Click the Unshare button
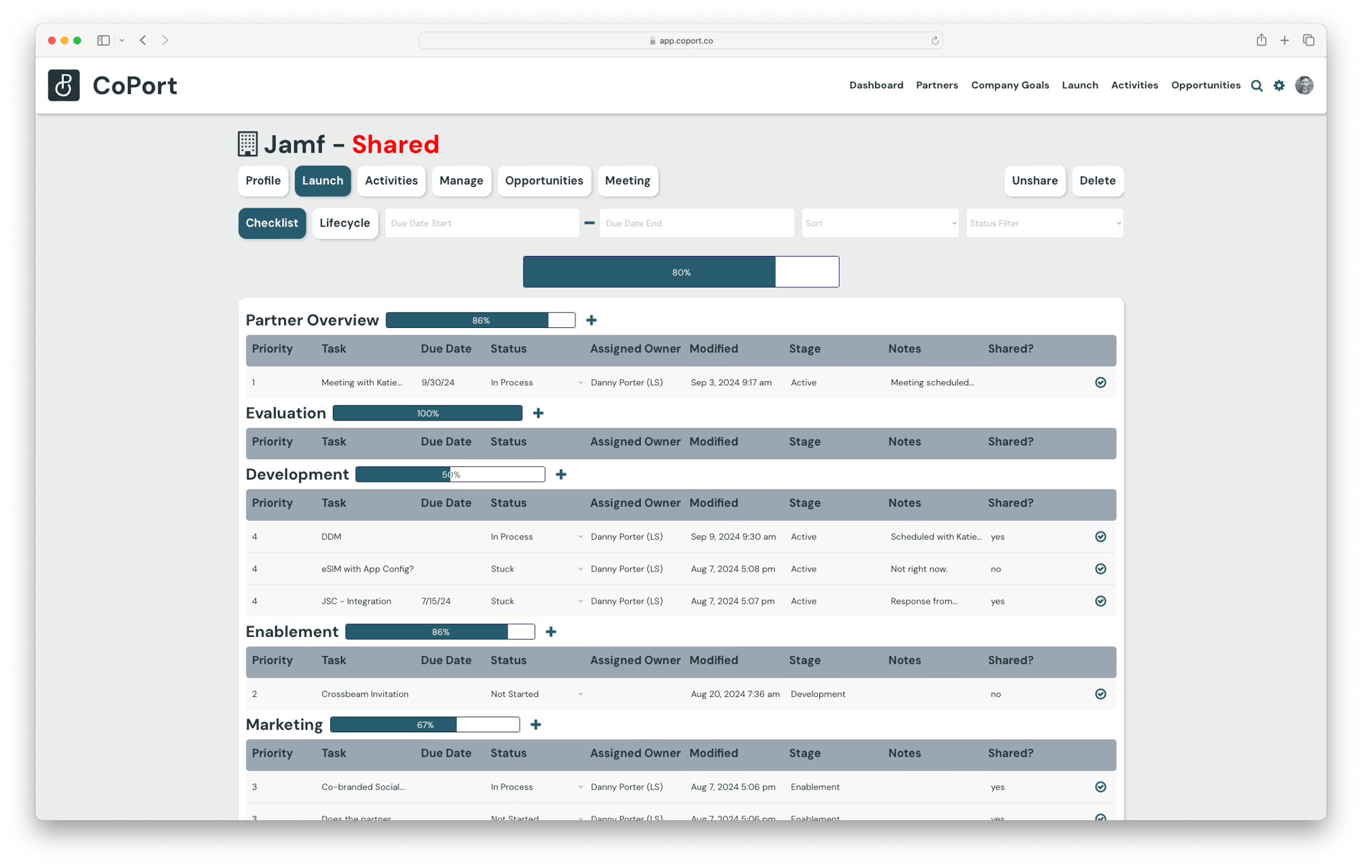1362x867 pixels. click(1034, 180)
